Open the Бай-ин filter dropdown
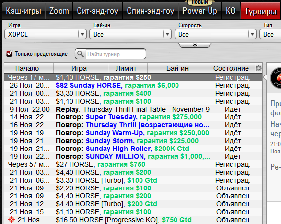This screenshot has height=224, width=281. [x=130, y=34]
